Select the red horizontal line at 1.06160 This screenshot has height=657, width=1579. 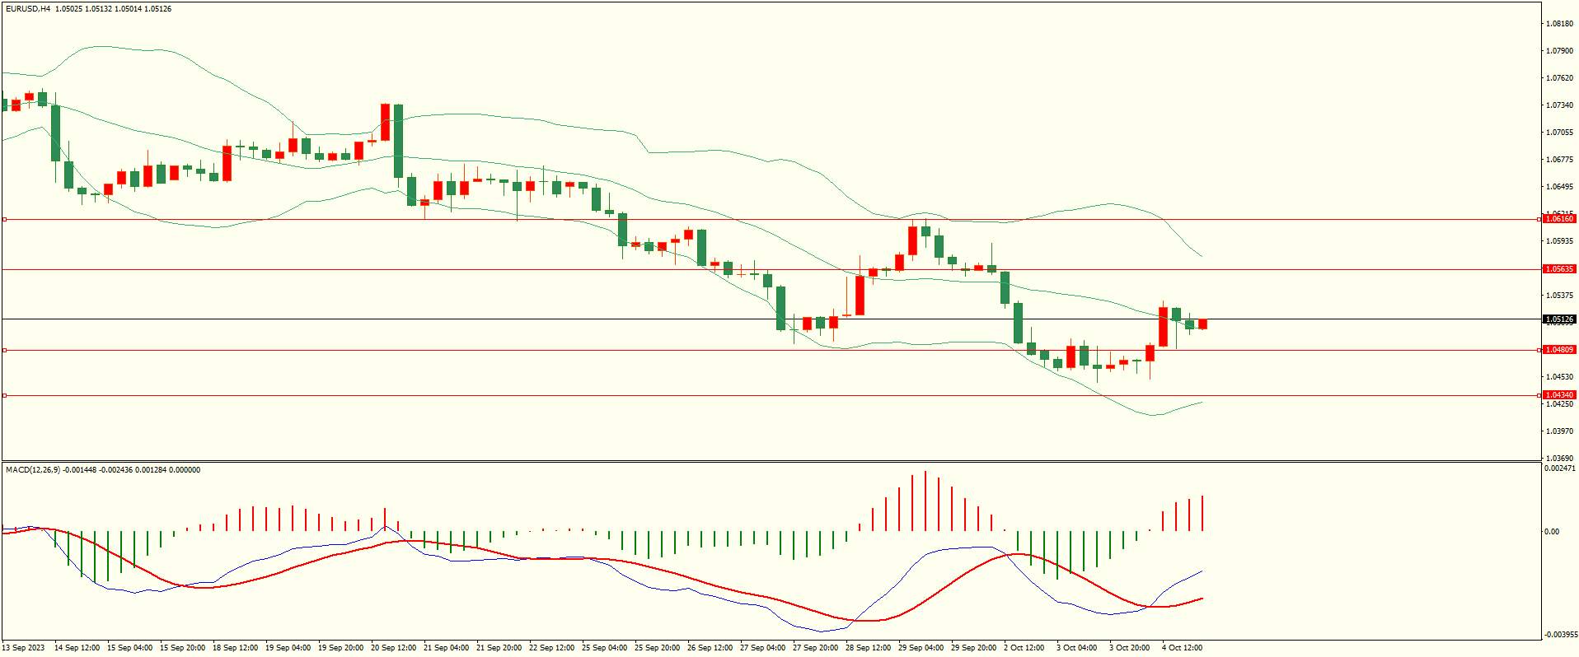[771, 220]
